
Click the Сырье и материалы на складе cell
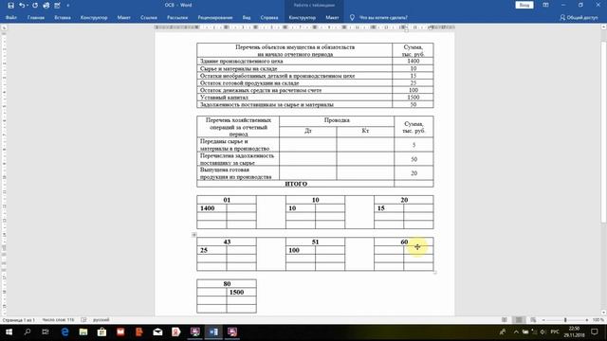click(x=294, y=68)
